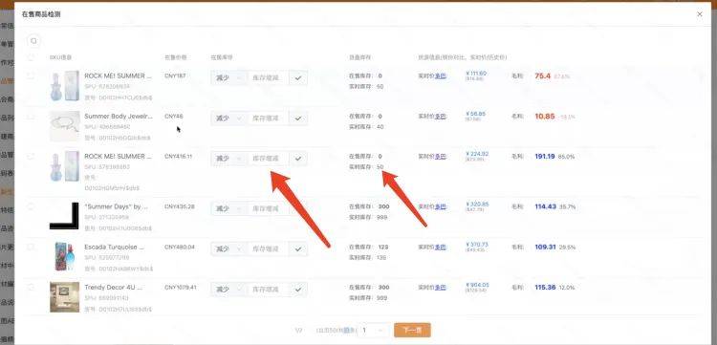The width and height of the screenshot is (717, 345).
Task: Tick the checkbox for Summer Body Jewelry product
Action: (x=31, y=116)
